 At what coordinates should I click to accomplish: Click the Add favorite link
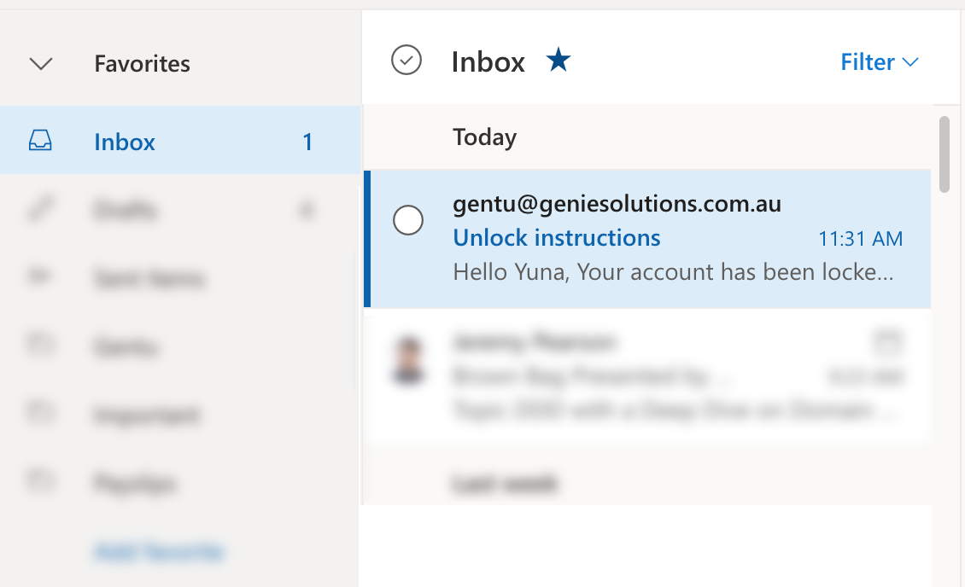point(157,552)
